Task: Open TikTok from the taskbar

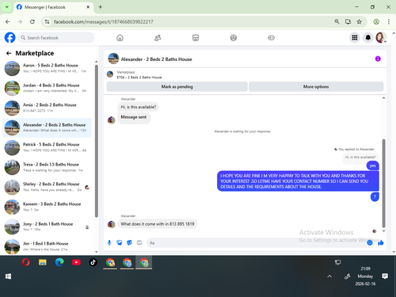Action: coord(93,262)
